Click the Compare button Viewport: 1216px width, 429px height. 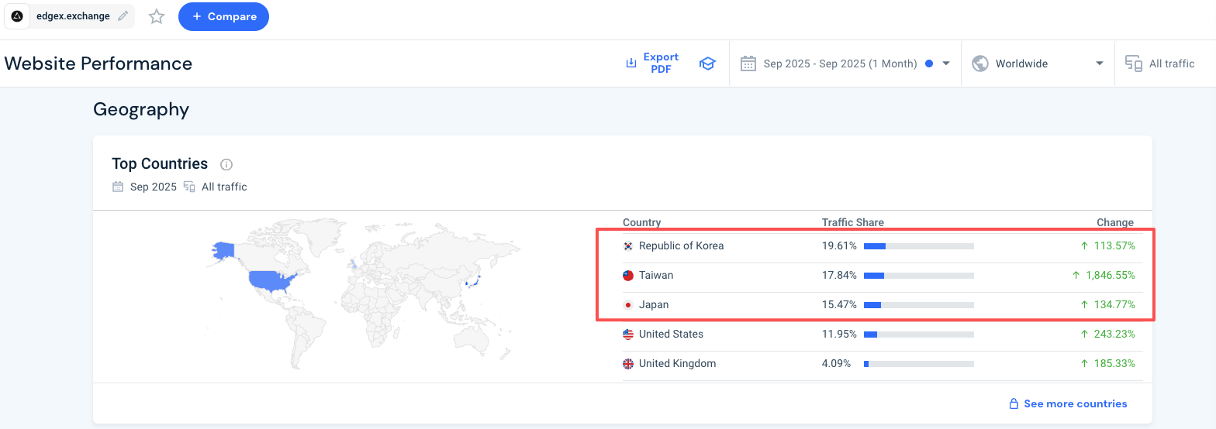223,16
